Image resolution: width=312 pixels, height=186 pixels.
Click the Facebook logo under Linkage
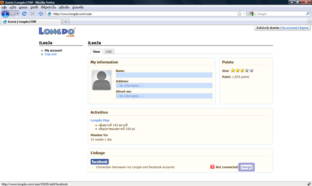(x=100, y=162)
